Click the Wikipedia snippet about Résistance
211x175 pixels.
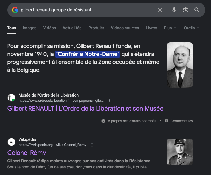[79, 164]
